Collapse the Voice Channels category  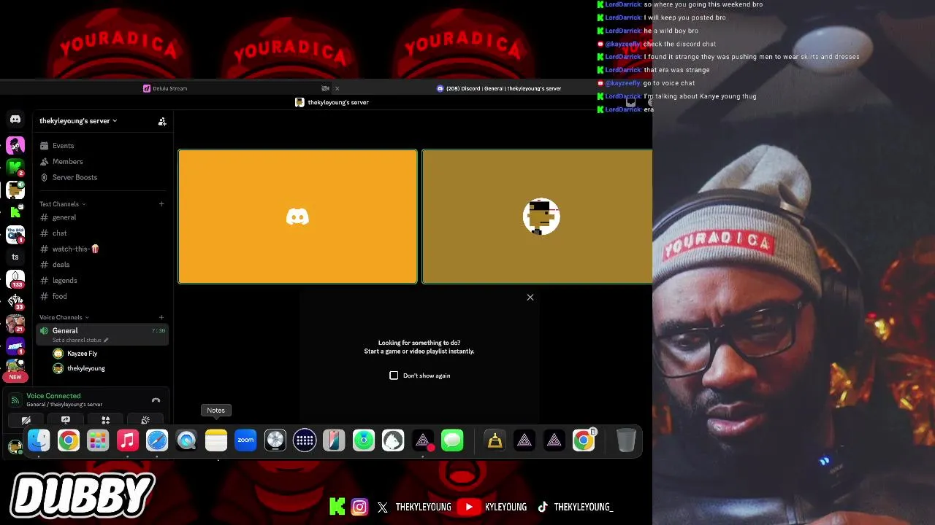(64, 317)
